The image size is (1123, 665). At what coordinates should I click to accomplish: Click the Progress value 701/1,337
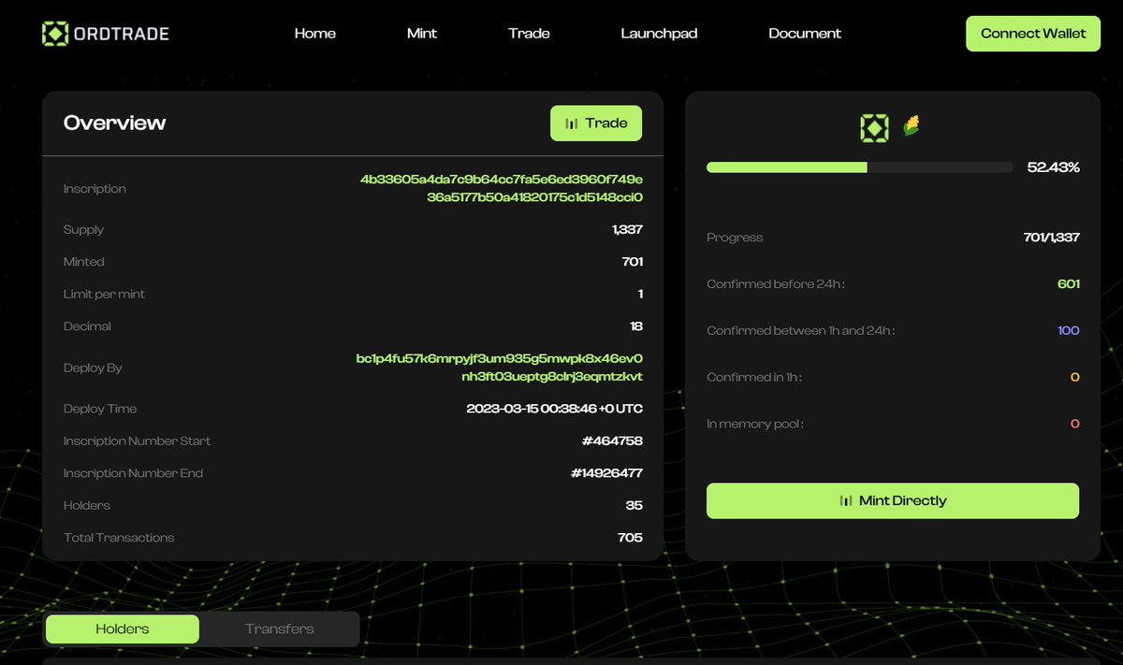coord(1052,238)
